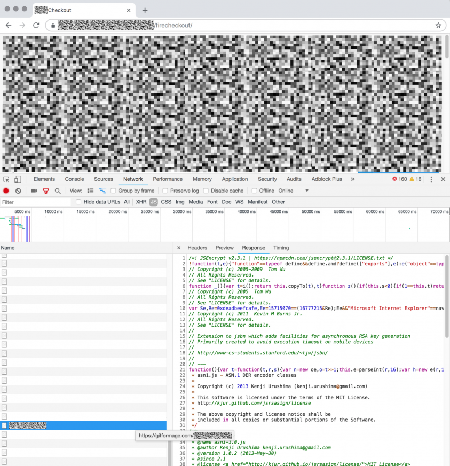The image size is (450, 466).
Task: Bookmark page with star icon
Action: (x=438, y=25)
